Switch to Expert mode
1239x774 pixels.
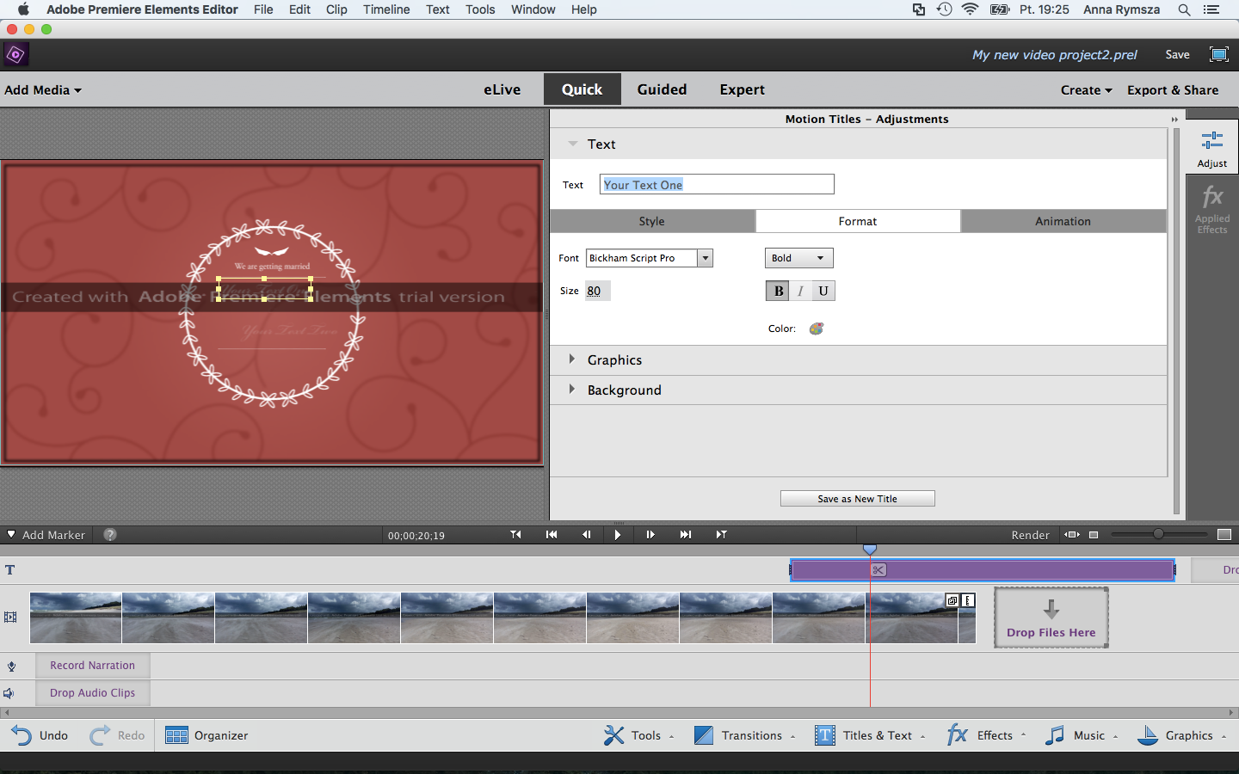click(742, 89)
